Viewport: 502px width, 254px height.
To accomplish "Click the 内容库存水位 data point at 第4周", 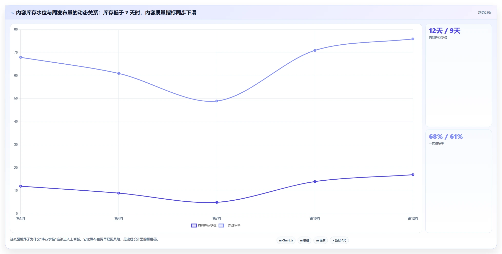I will pyautogui.click(x=119, y=193).
